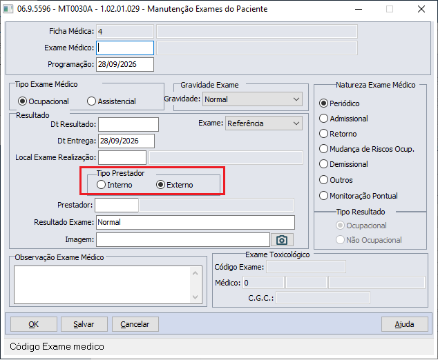
Task: Select the Monitoração Pontual option
Action: [x=359, y=196]
